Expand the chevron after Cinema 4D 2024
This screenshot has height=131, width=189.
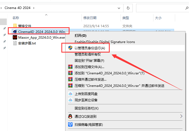pos(34,8)
